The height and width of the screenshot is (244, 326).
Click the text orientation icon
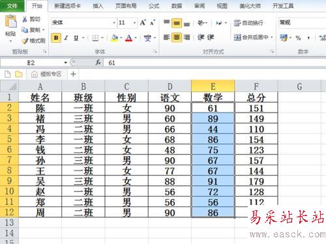point(201,23)
